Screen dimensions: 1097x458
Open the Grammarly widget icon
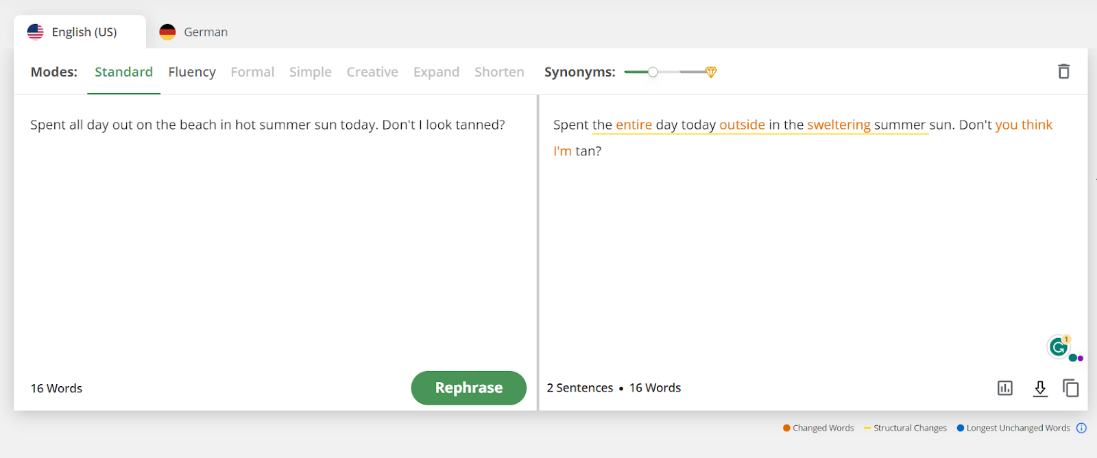(x=1059, y=347)
